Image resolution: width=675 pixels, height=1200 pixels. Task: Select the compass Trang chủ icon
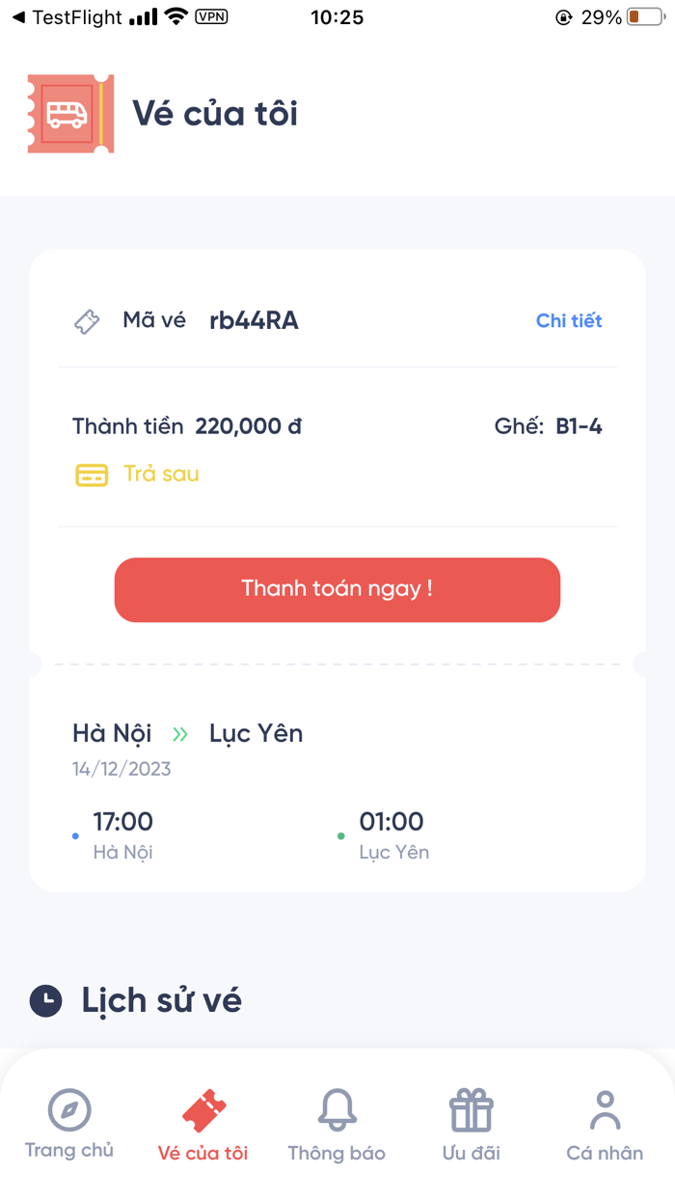pyautogui.click(x=68, y=1110)
